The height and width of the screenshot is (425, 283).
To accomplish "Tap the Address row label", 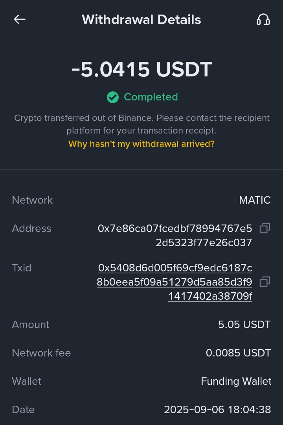I will pos(31,228).
